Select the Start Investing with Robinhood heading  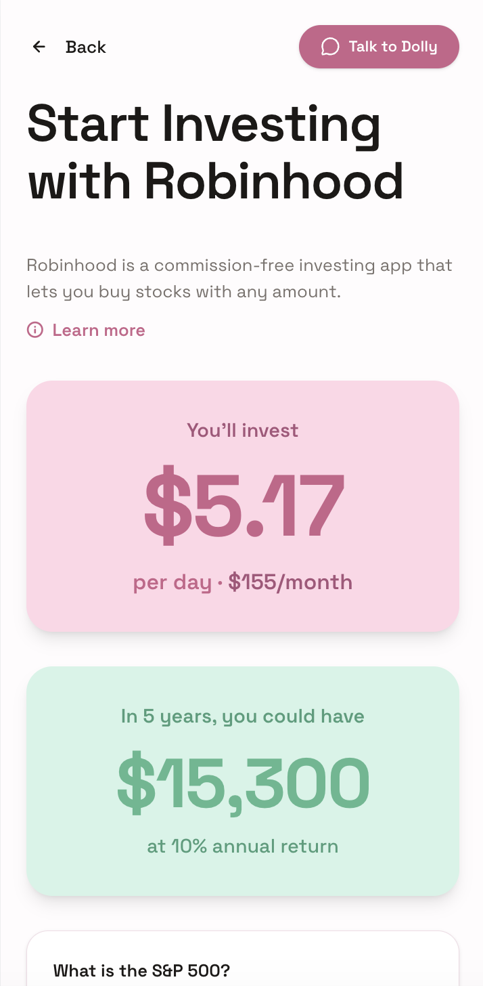(x=215, y=152)
